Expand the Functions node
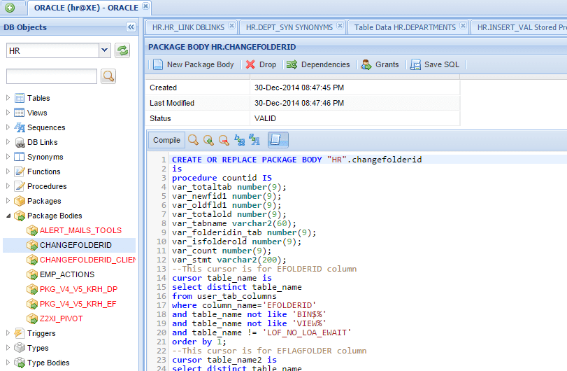 coord(8,171)
